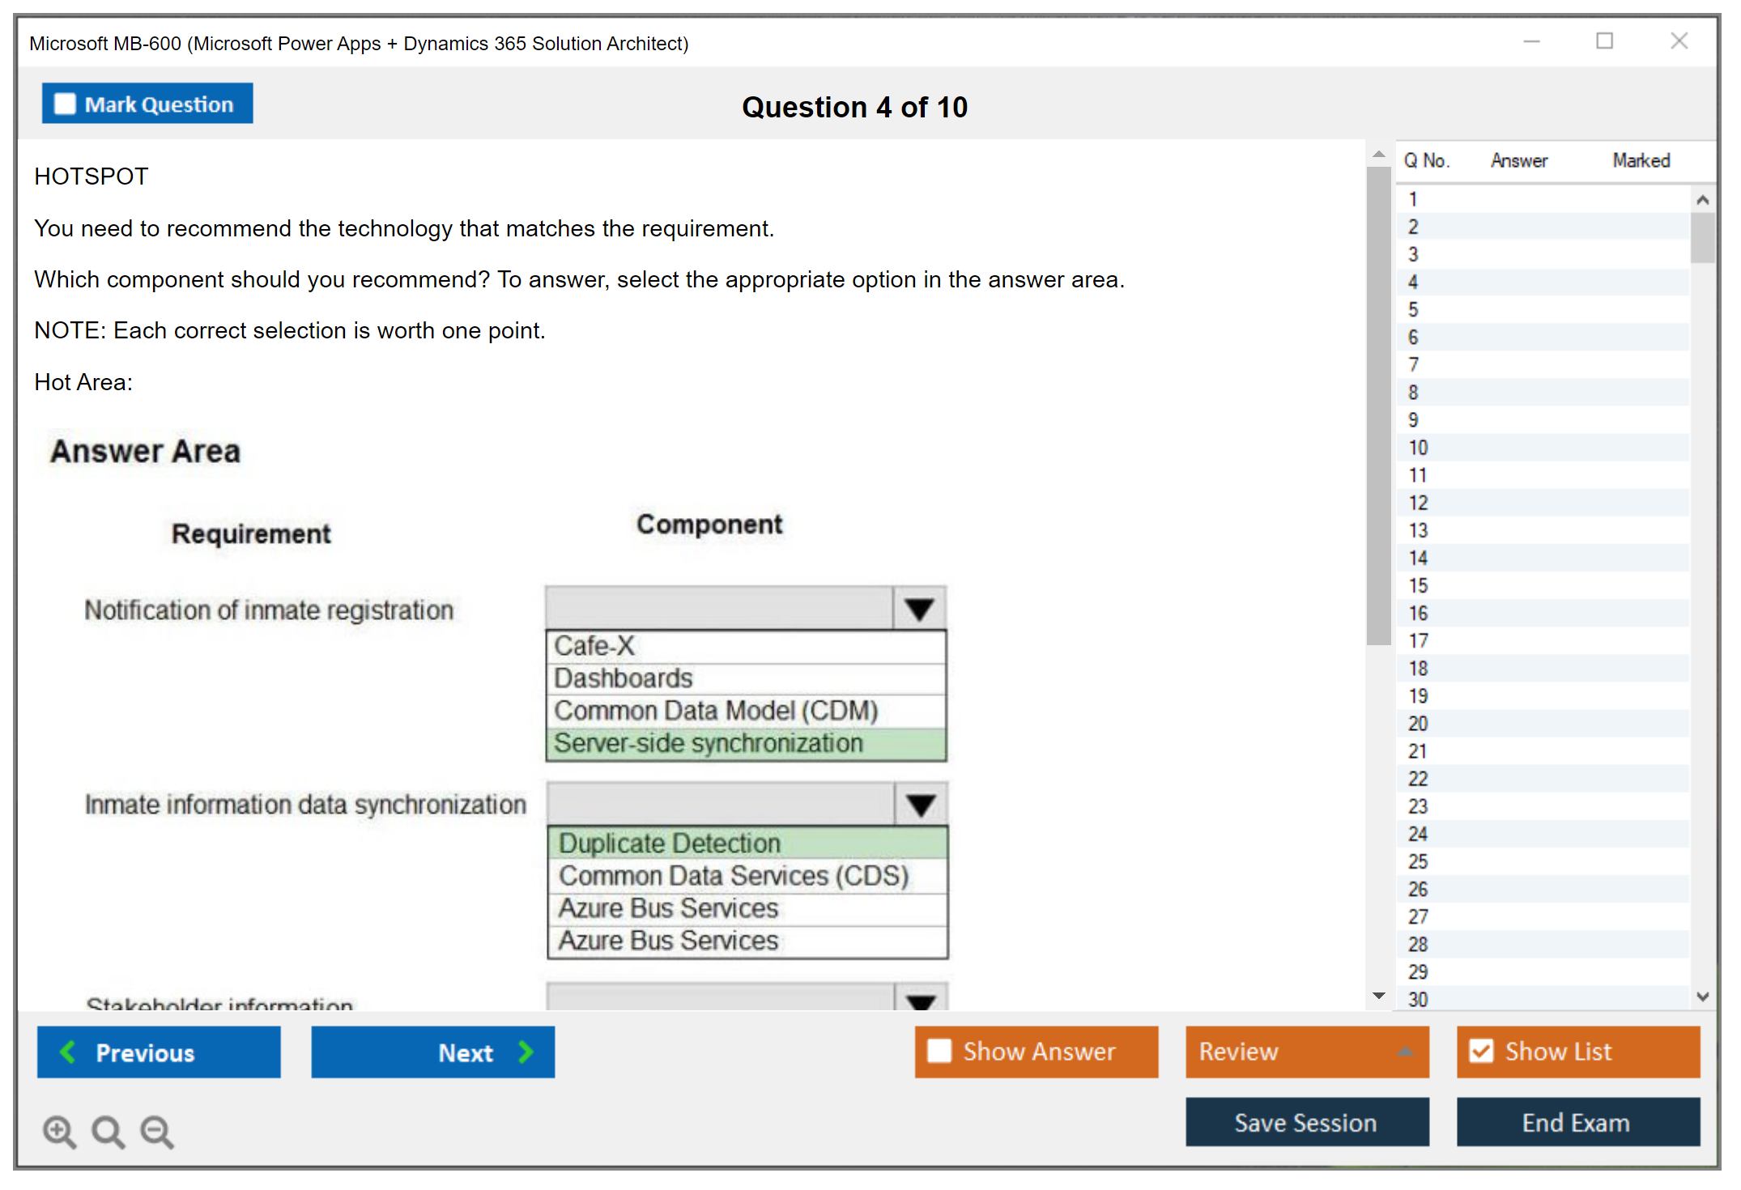Click the reset zoom magnifier icon
Viewport: 1741px width, 1190px height.
[x=108, y=1132]
